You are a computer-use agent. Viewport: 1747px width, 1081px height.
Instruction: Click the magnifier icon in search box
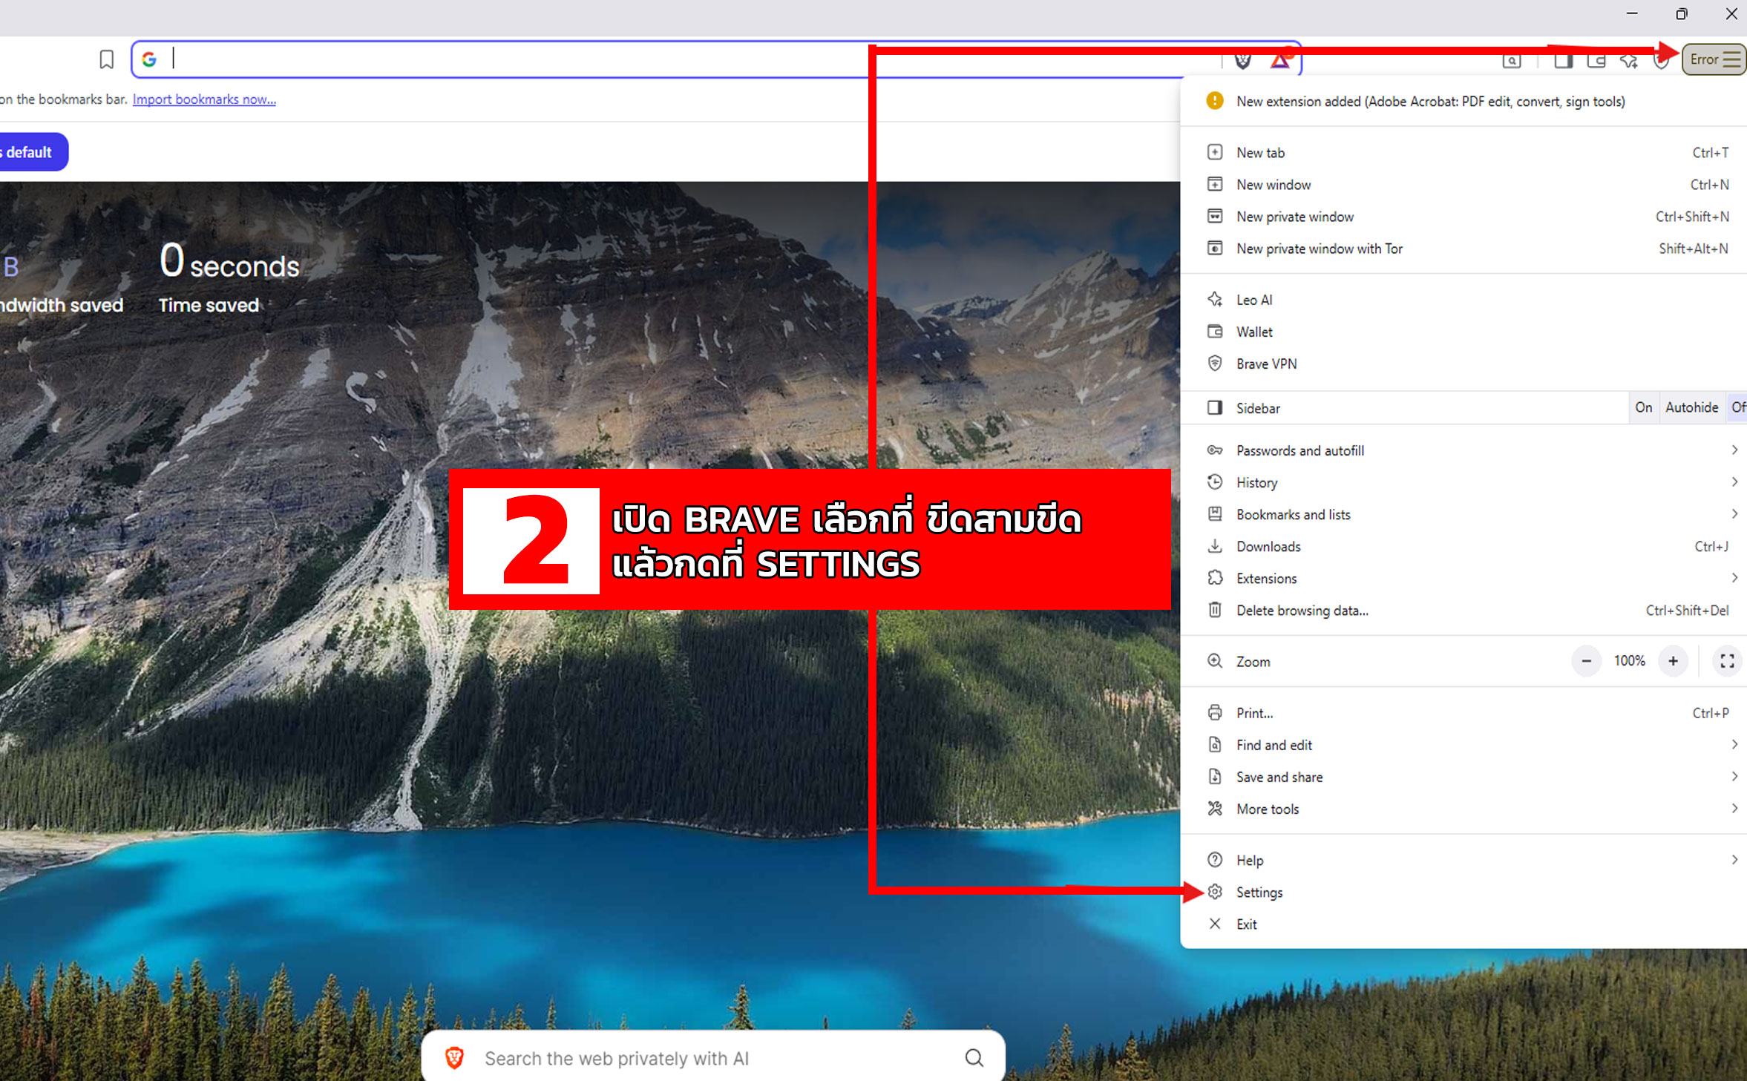tap(974, 1058)
